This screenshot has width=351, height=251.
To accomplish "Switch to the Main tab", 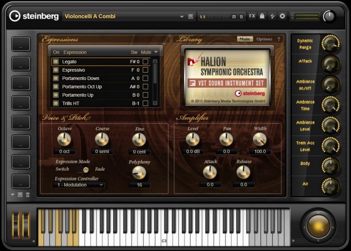I will 244,39.
